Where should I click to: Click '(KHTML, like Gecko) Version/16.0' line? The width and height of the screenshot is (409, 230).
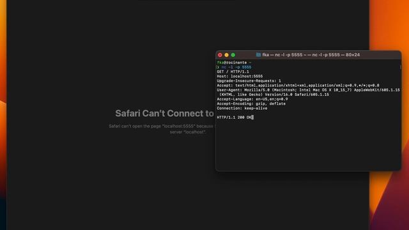click(x=274, y=95)
